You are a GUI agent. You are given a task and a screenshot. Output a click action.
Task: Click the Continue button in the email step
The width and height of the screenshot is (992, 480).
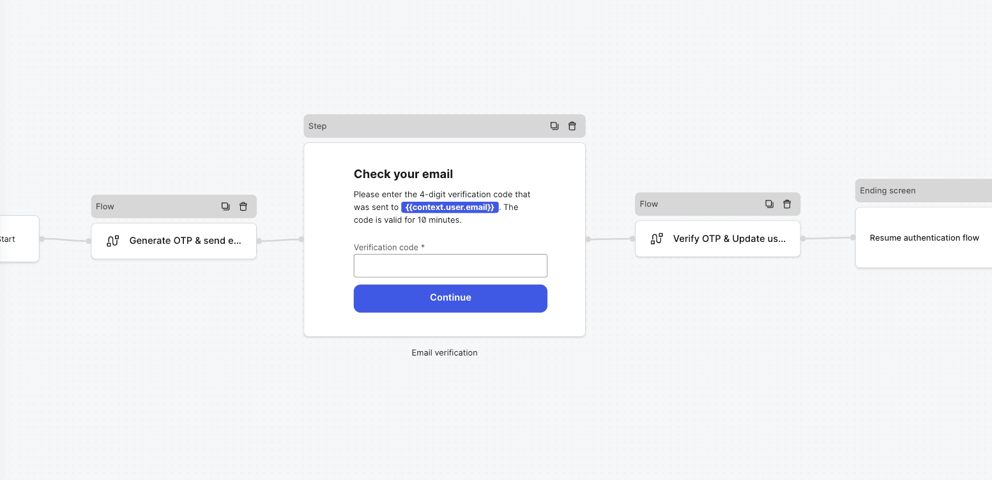[x=450, y=297]
